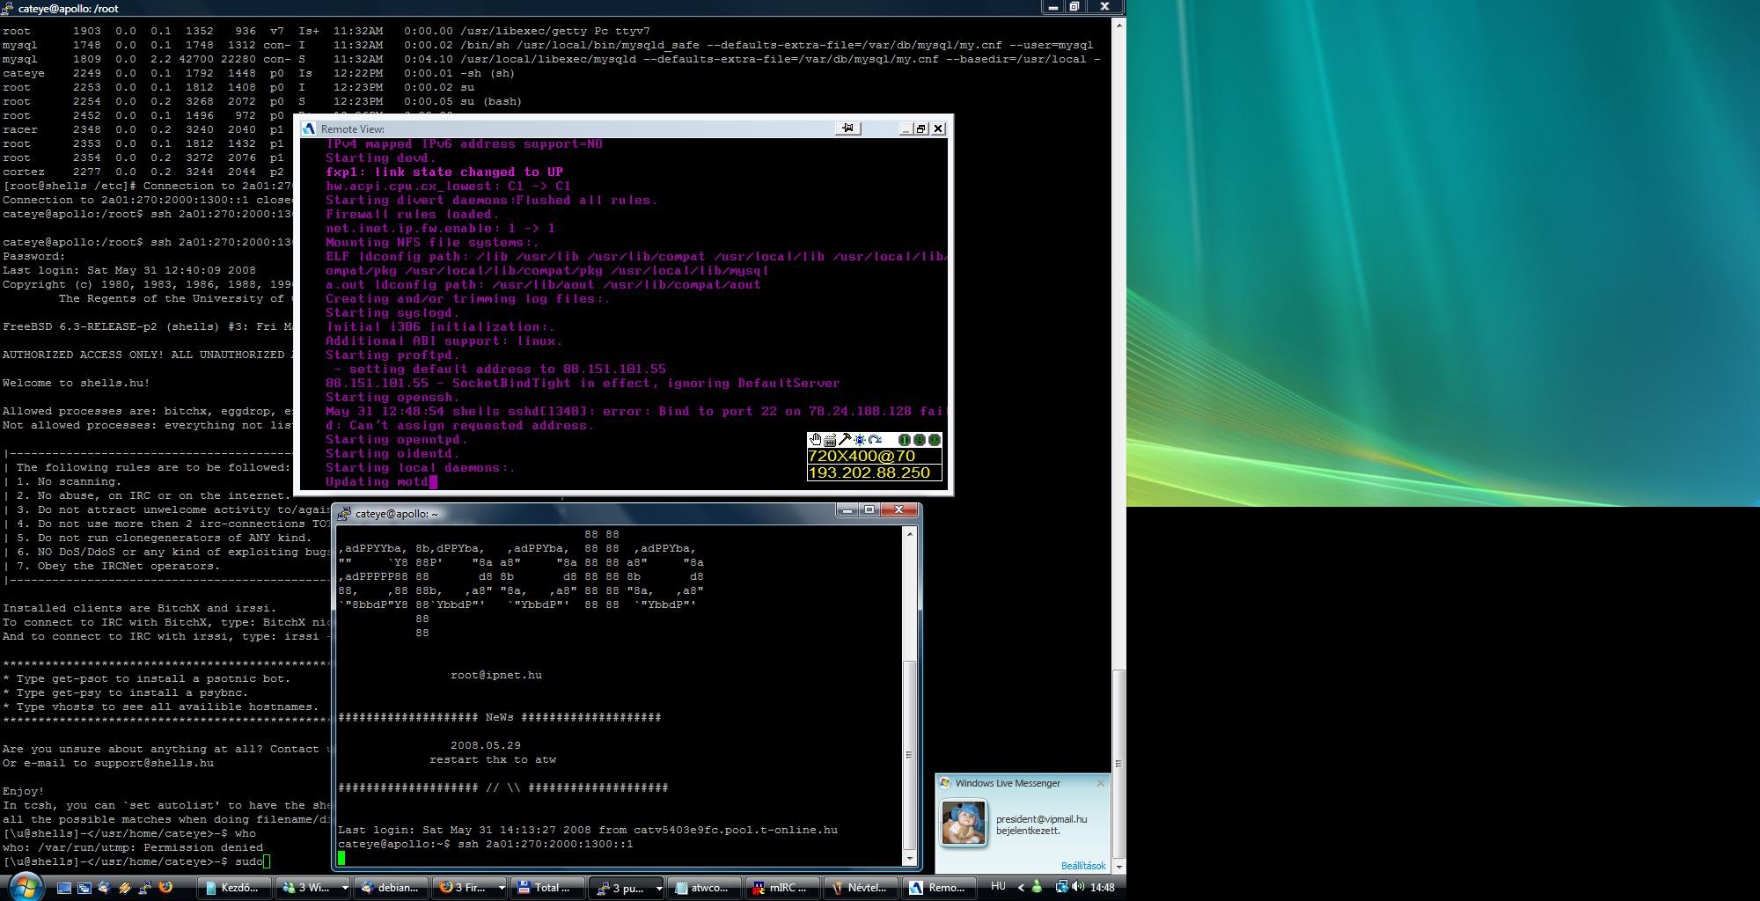Expand the '3 Fir...' Firefox taskbar group
Image resolution: width=1760 pixels, height=901 pixels.
coord(501,888)
